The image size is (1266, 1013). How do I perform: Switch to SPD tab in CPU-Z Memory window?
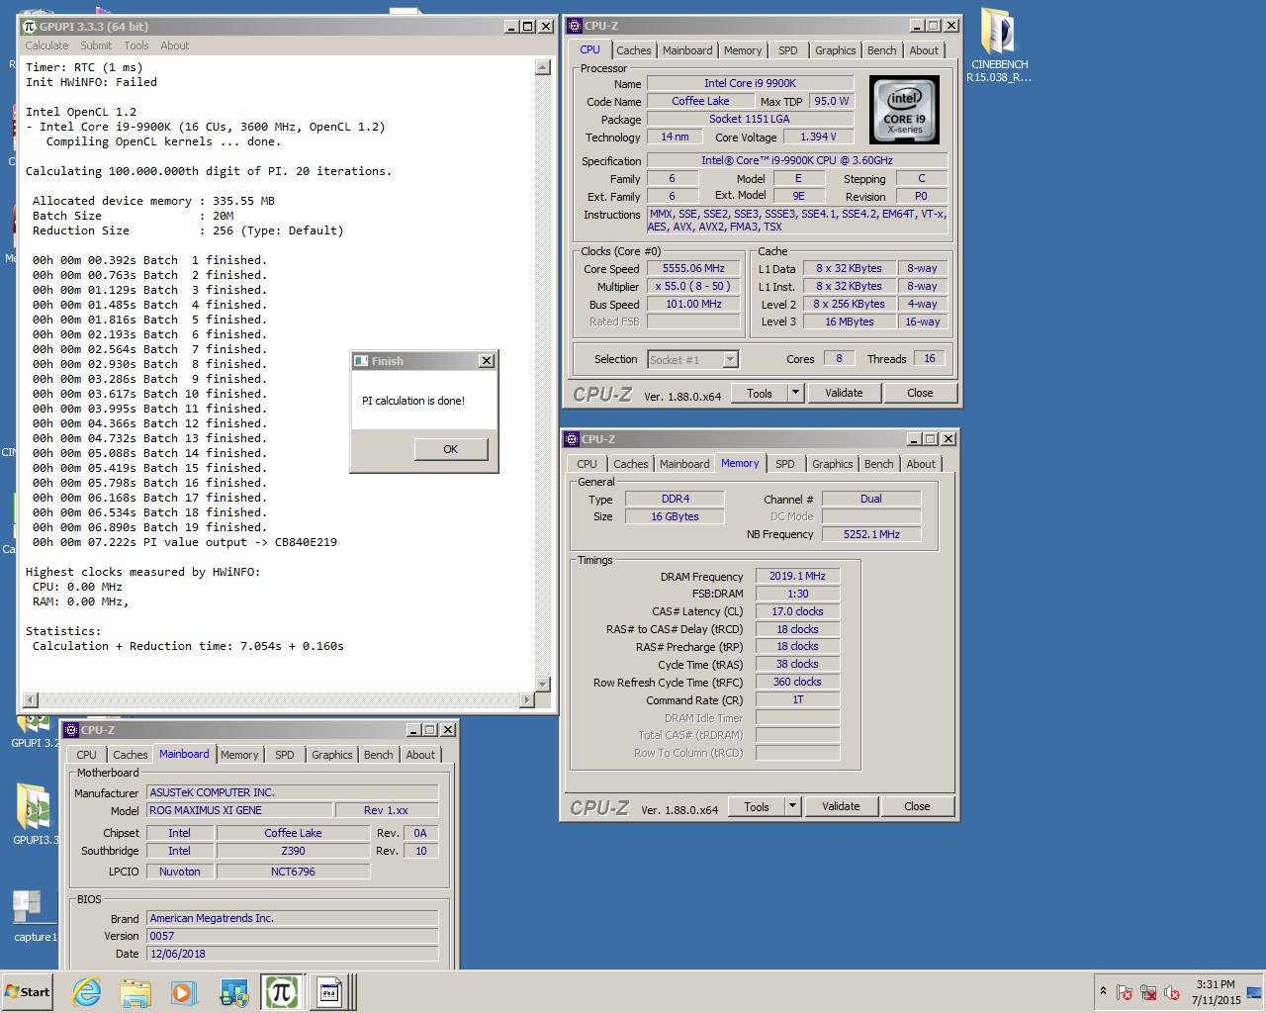point(785,464)
